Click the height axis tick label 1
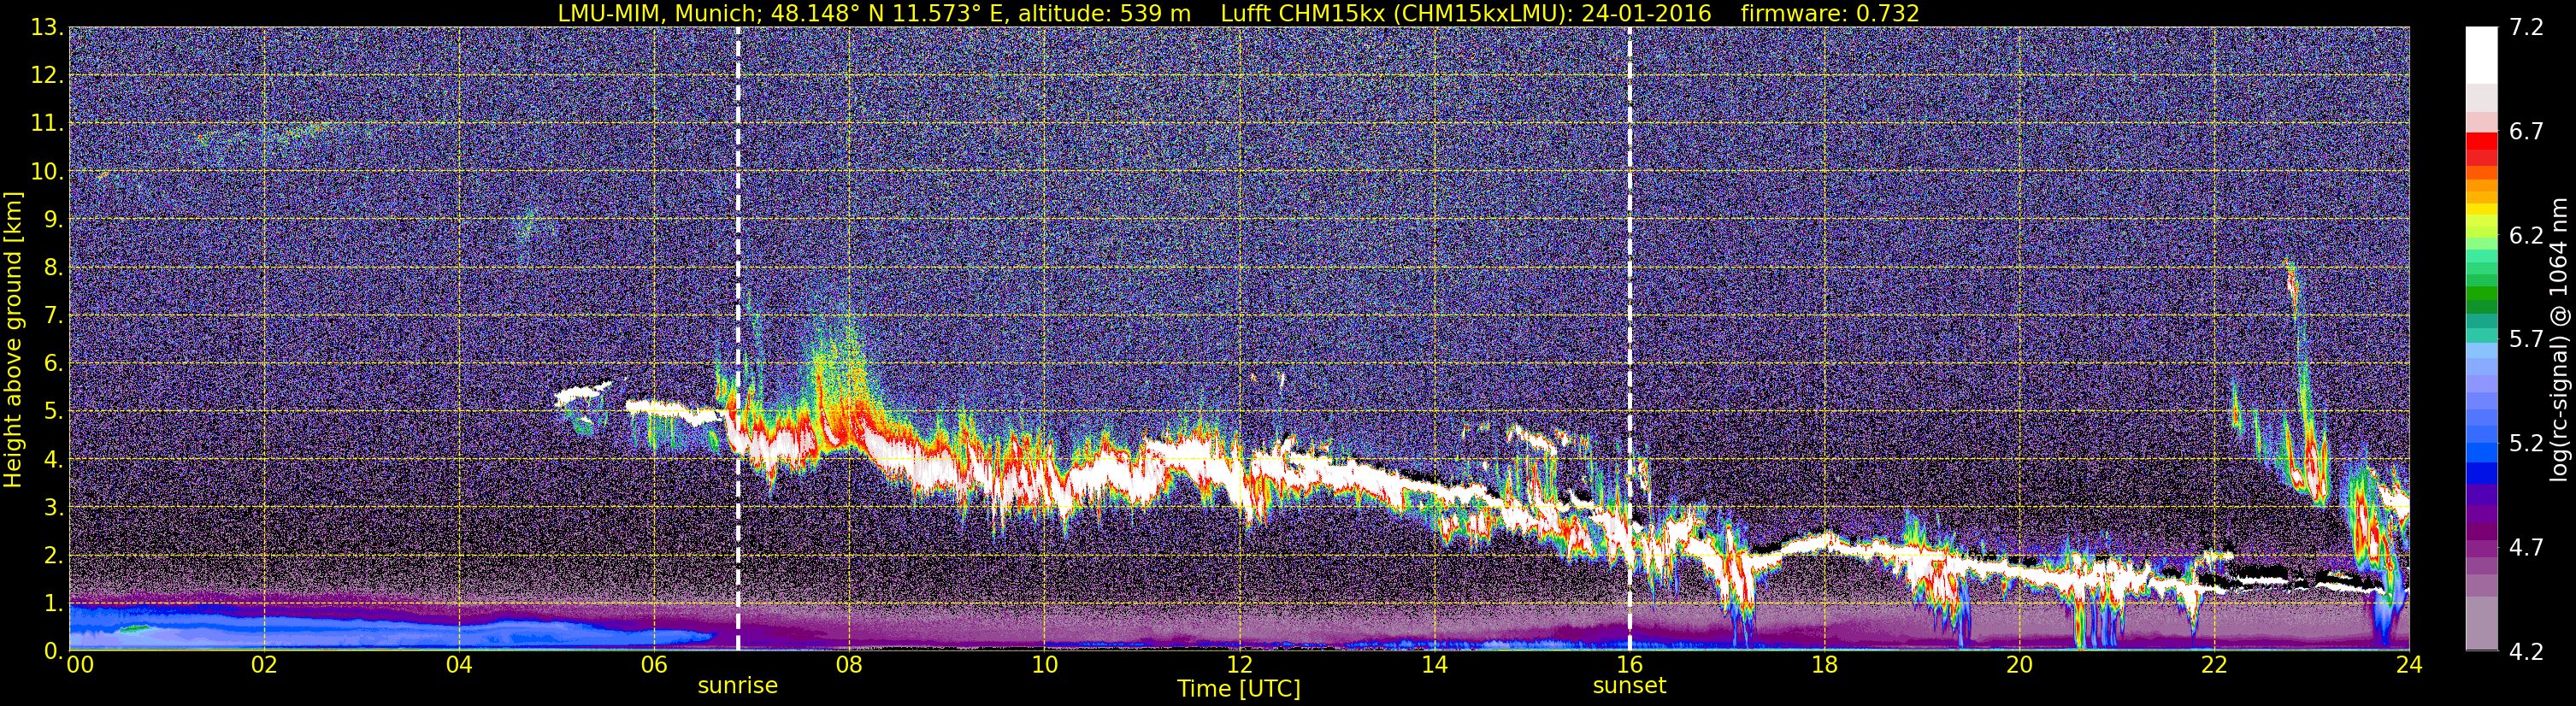The width and height of the screenshot is (2576, 706). [52, 604]
